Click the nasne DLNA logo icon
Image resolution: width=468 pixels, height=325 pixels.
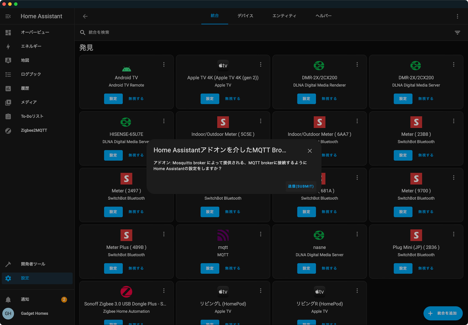[x=319, y=235]
